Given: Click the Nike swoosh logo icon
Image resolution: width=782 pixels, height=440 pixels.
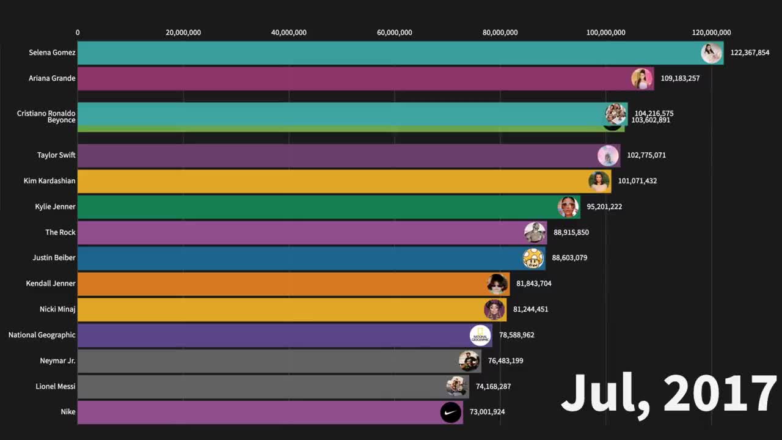Looking at the screenshot, I should 451,413.
